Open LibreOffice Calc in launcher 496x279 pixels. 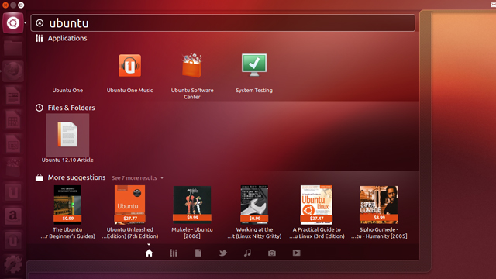(13, 119)
